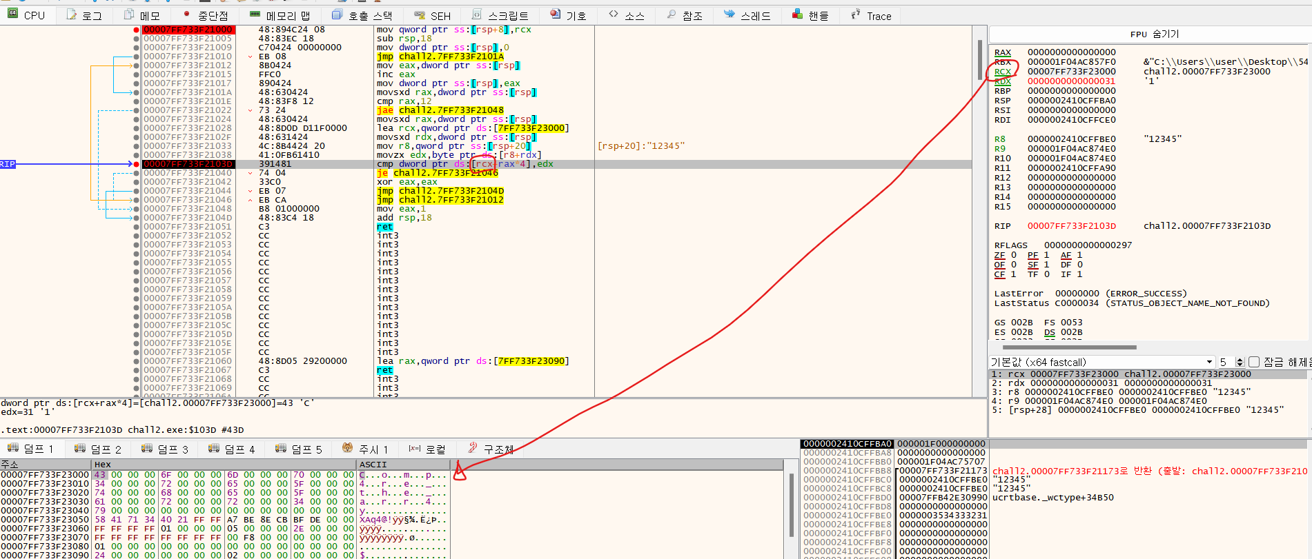Click the Trace tab icon

(x=856, y=14)
